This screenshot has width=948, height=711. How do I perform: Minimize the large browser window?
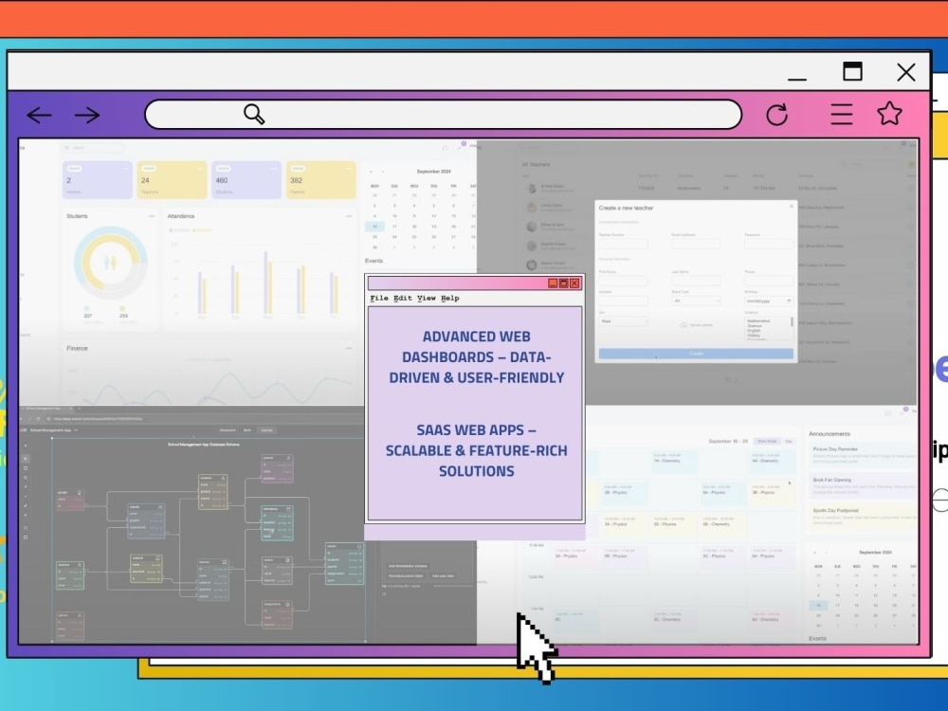[x=797, y=79]
